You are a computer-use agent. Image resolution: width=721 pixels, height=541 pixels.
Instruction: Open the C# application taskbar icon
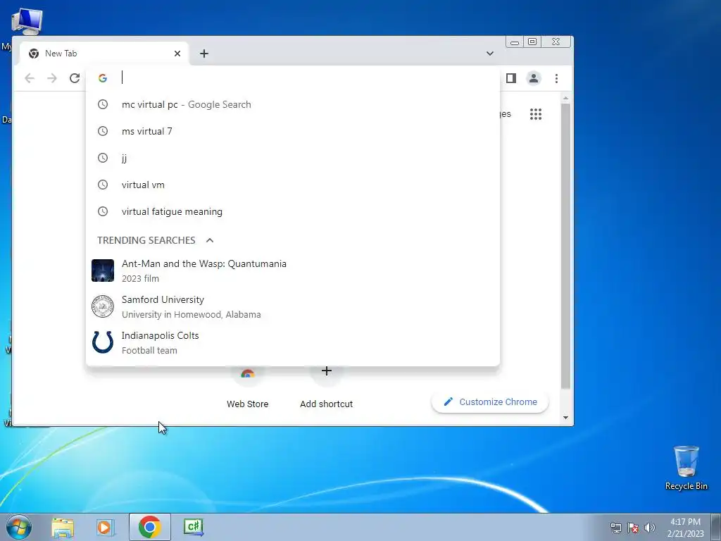point(193,527)
